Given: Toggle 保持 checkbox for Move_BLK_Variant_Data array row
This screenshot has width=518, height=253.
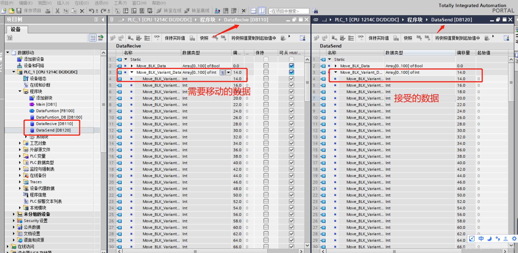Looking at the screenshot, I should tap(266, 72).
